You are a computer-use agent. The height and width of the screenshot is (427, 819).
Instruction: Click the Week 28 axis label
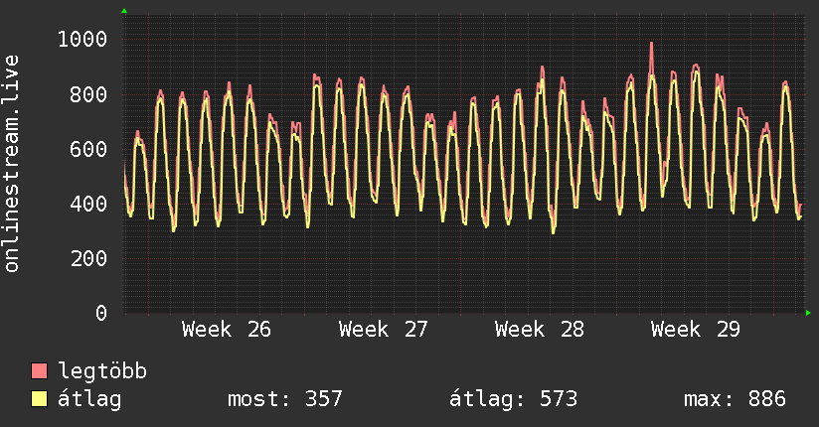[539, 330]
